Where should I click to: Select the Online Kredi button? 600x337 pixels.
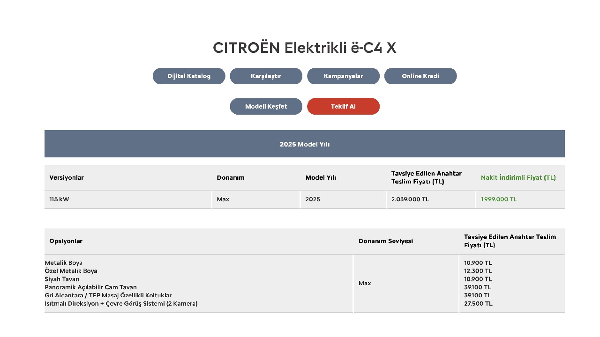click(420, 76)
